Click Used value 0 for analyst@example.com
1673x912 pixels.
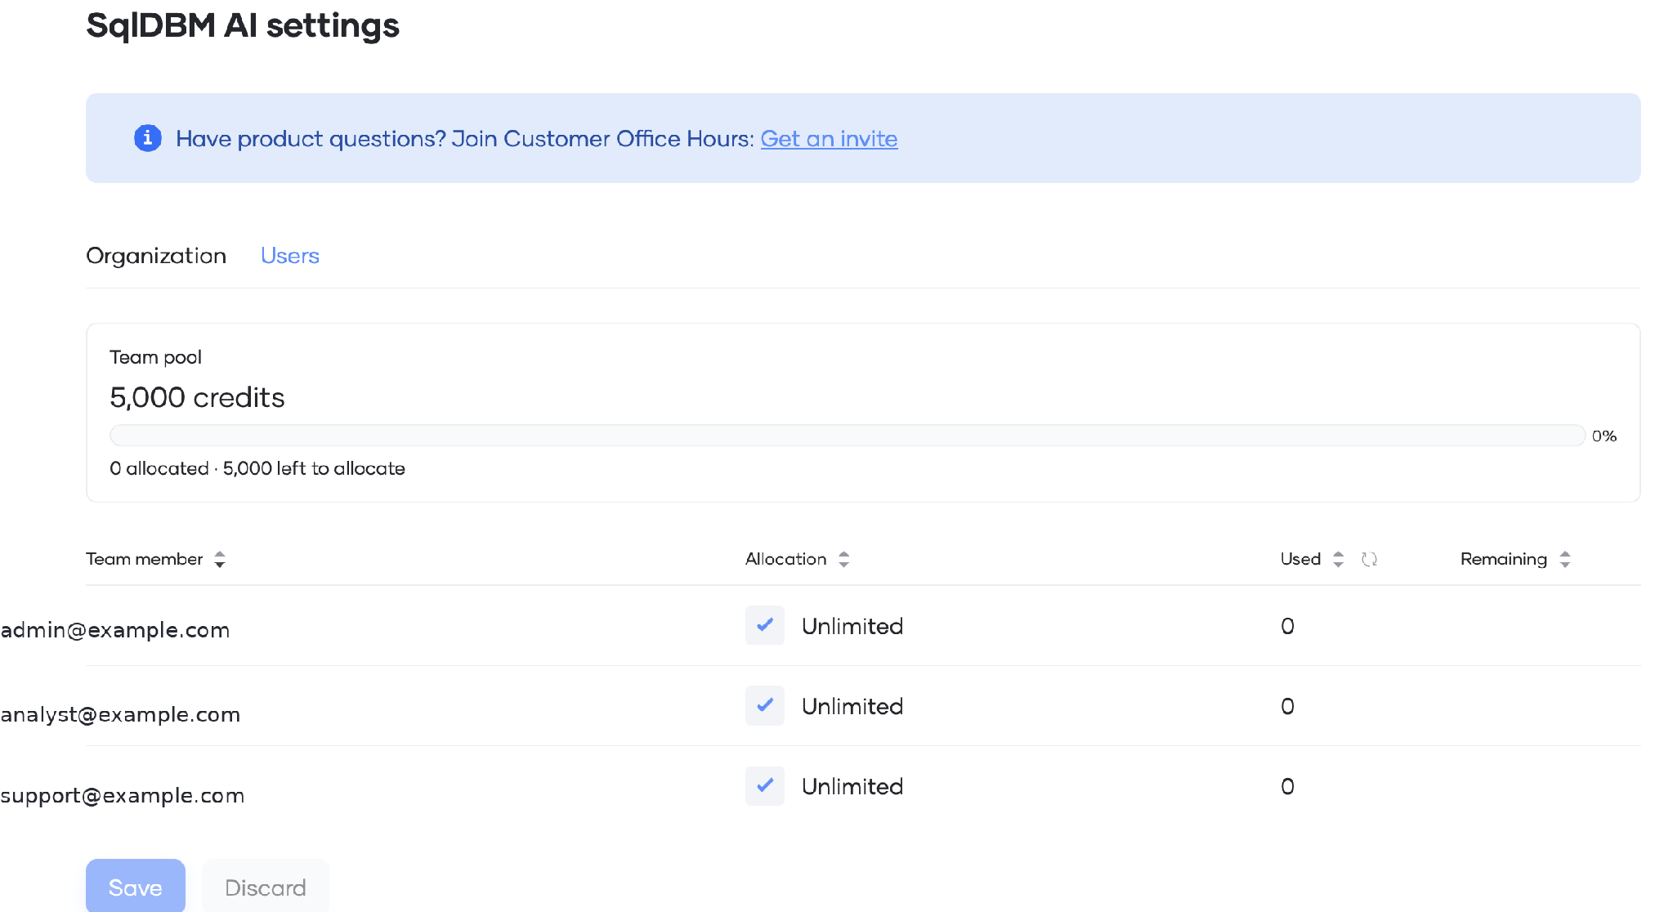tap(1287, 706)
